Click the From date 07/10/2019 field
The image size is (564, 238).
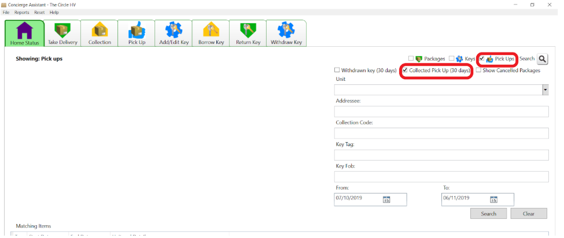[x=370, y=200]
